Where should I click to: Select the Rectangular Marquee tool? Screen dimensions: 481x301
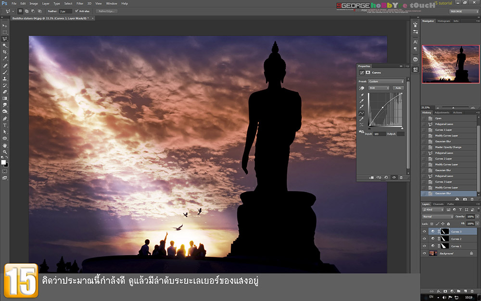coord(5,32)
